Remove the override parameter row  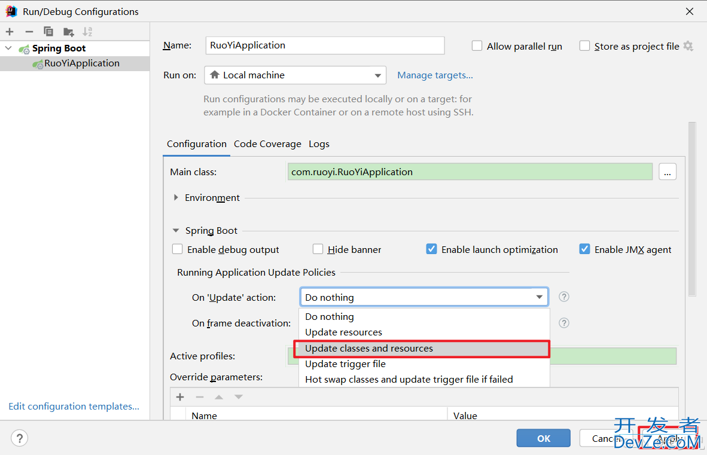pyautogui.click(x=200, y=397)
